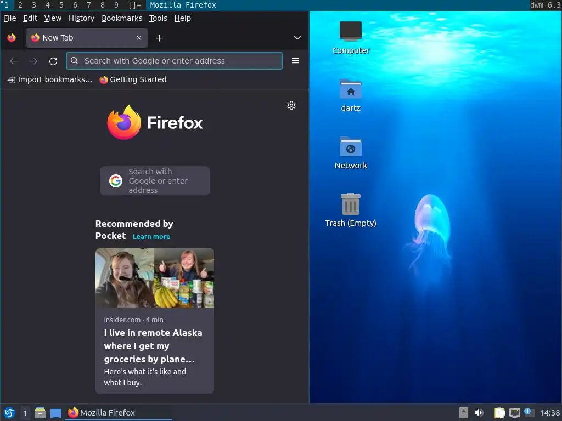The height and width of the screenshot is (421, 562).
Task: Click desktop switcher number 1 in panel
Action: pyautogui.click(x=25, y=413)
